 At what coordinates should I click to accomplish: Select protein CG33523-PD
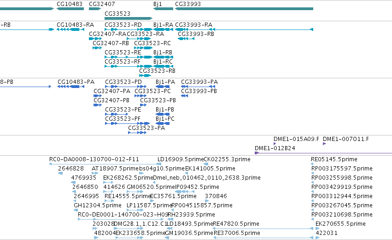[x=126, y=87]
